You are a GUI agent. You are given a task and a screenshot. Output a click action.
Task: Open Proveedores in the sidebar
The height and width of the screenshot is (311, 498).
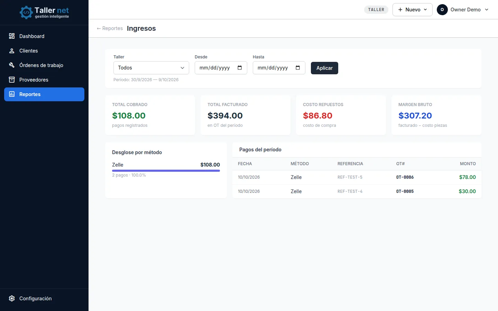44,80
